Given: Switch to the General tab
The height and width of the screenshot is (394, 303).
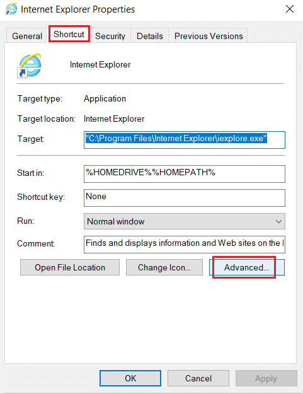Looking at the screenshot, I should (x=27, y=36).
